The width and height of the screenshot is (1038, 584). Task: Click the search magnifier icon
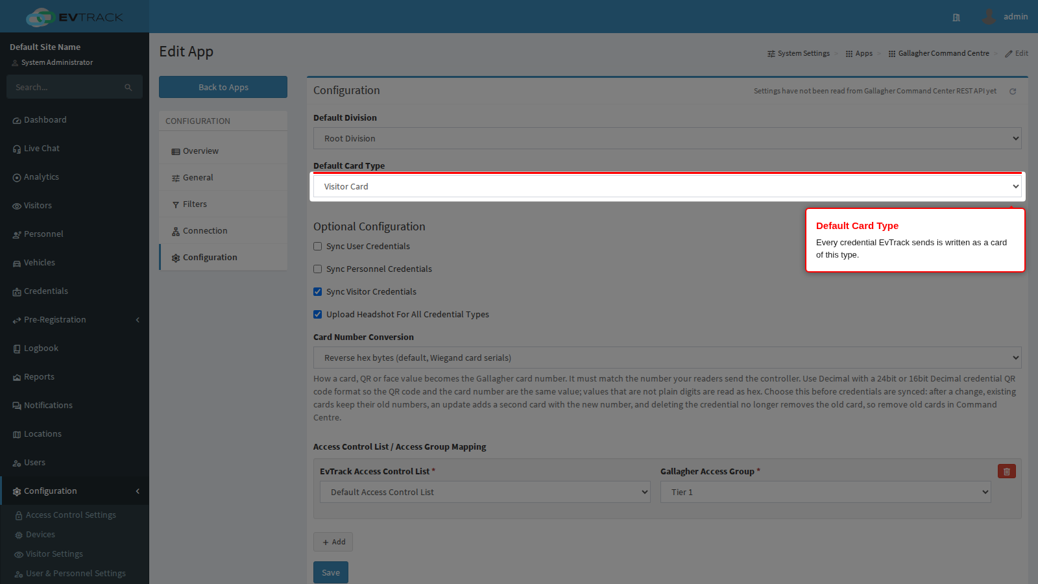coord(128,88)
